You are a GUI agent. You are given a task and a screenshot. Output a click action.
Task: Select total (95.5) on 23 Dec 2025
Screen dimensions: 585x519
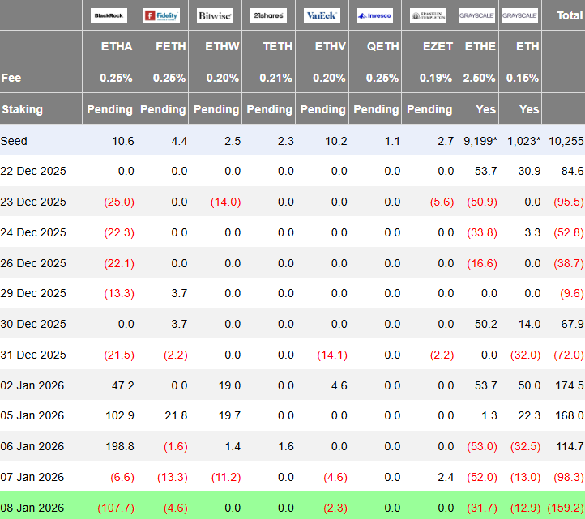(569, 202)
